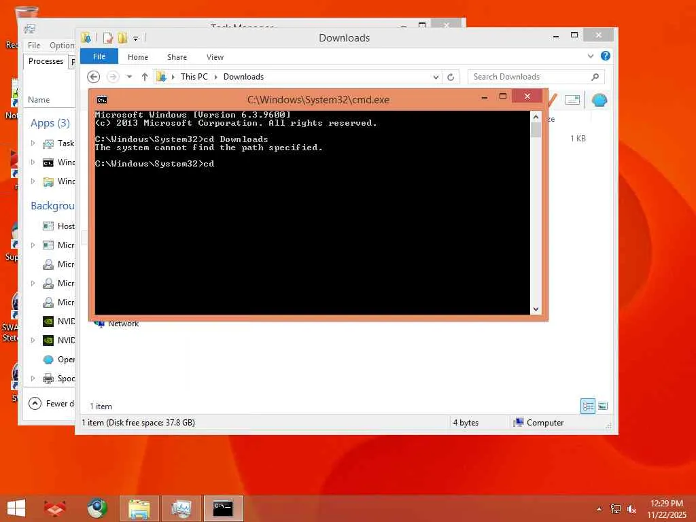Click the address bar Downloads folder icon
The height and width of the screenshot is (522, 696).
click(x=162, y=77)
